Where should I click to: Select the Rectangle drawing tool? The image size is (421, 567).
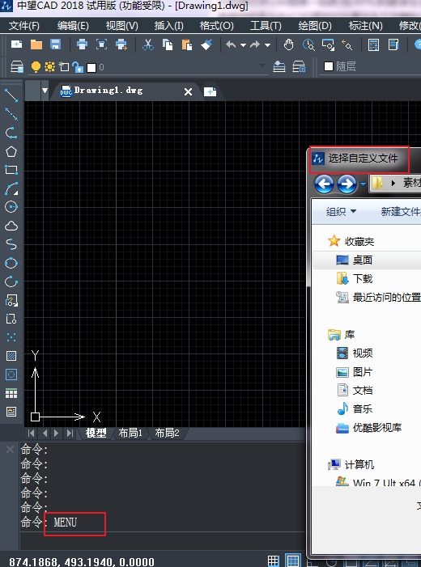click(x=11, y=170)
